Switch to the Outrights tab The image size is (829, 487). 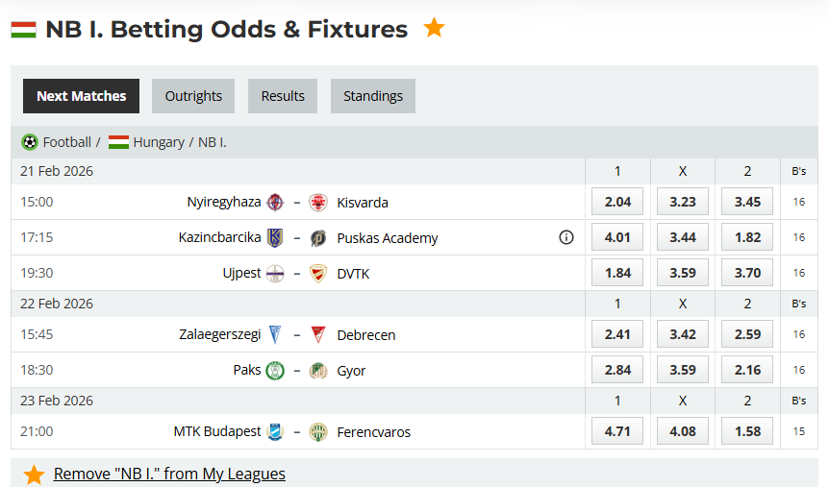pos(193,96)
